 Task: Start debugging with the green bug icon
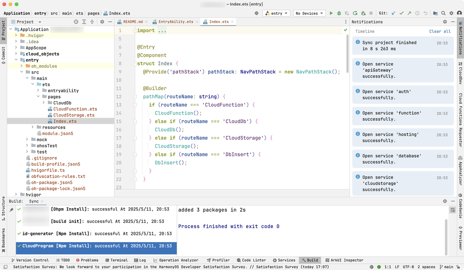coord(339,13)
